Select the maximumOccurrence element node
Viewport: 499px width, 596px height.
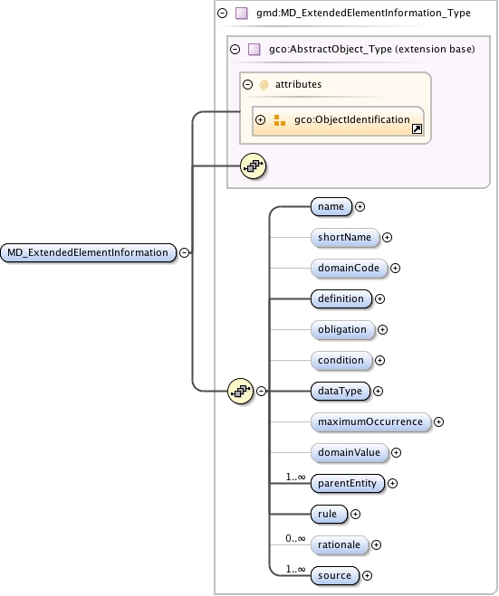coord(370,421)
